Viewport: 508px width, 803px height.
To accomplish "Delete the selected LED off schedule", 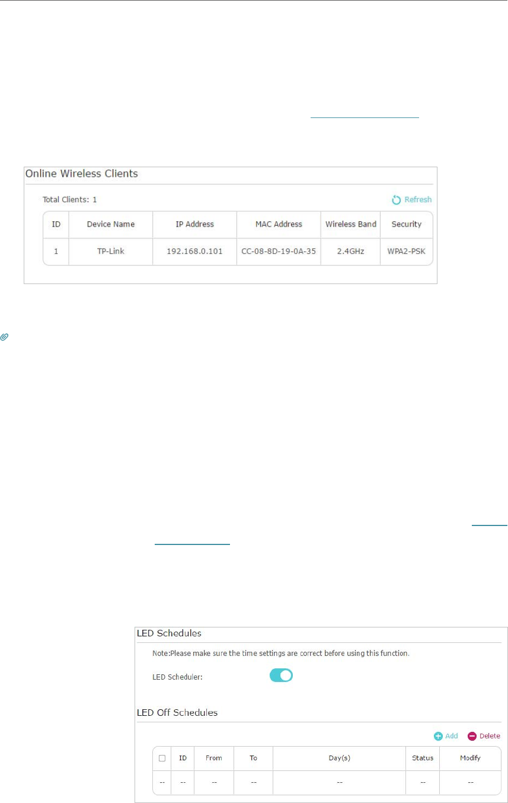I will [484, 736].
